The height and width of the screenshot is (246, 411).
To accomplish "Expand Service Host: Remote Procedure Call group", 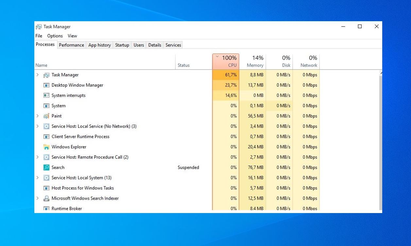I will 37,157.
